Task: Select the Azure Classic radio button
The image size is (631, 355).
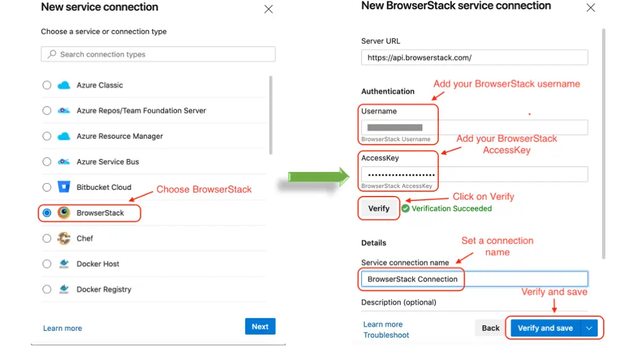Action: tap(47, 85)
